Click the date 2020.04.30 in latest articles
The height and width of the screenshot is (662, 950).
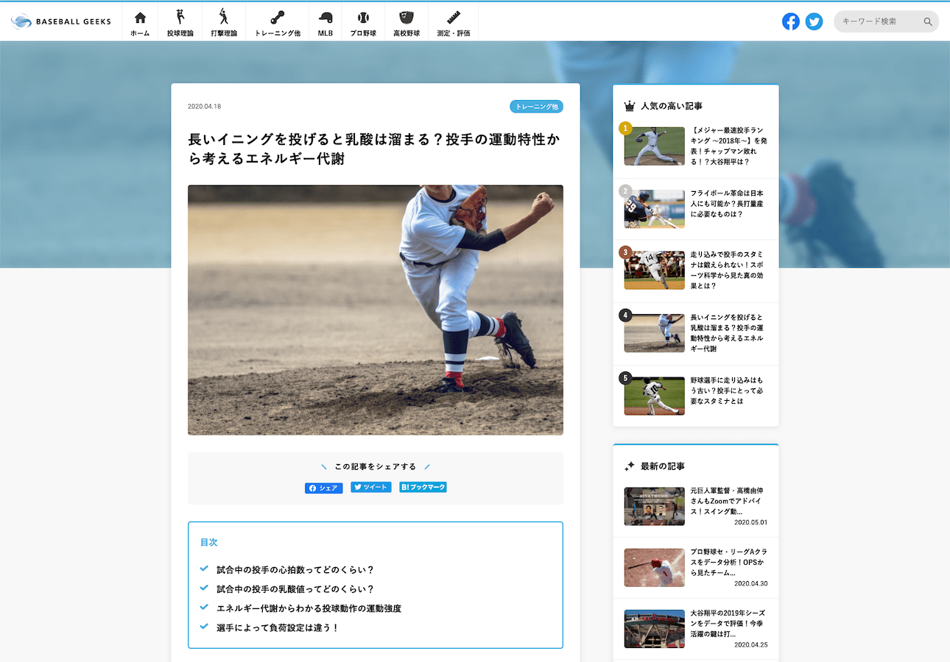[x=750, y=583]
